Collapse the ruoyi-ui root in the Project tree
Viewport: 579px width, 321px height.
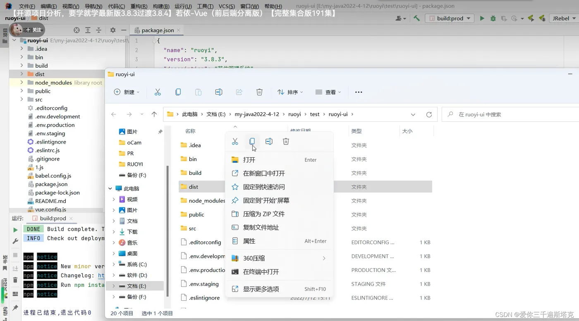click(x=14, y=40)
